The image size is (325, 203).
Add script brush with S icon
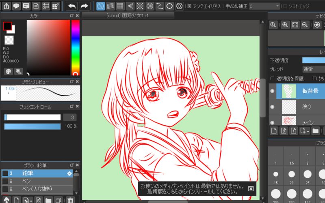click(x=38, y=200)
